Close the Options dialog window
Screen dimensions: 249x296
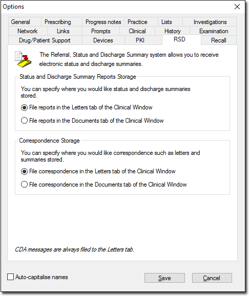237,7
